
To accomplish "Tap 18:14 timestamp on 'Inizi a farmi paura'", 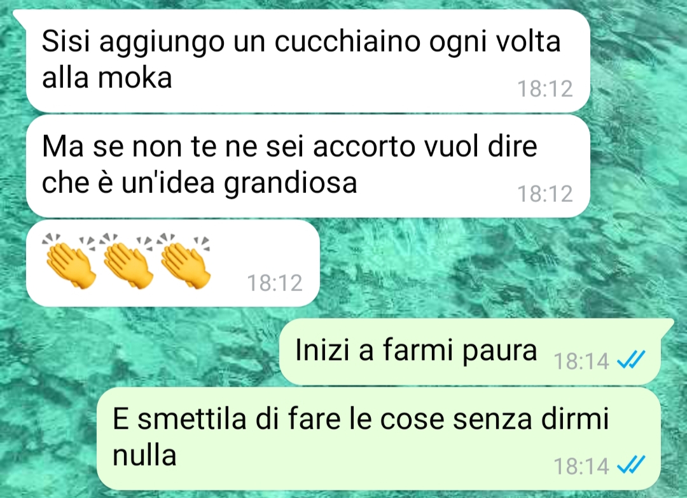I will (581, 362).
